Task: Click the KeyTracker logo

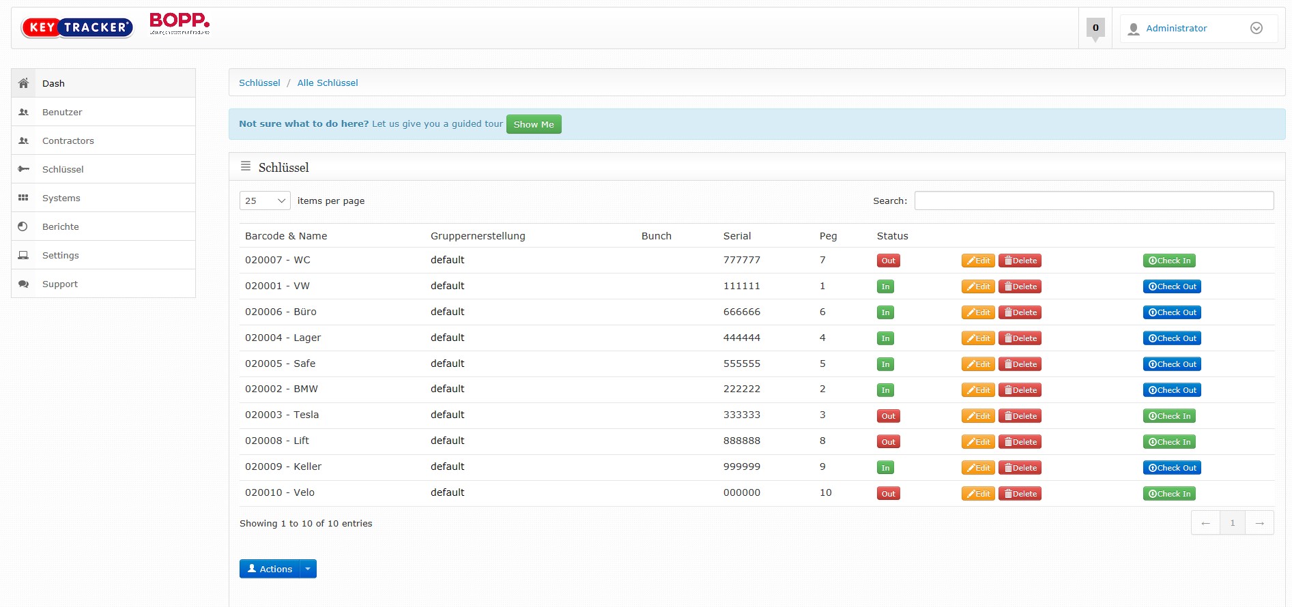Action: tap(77, 27)
